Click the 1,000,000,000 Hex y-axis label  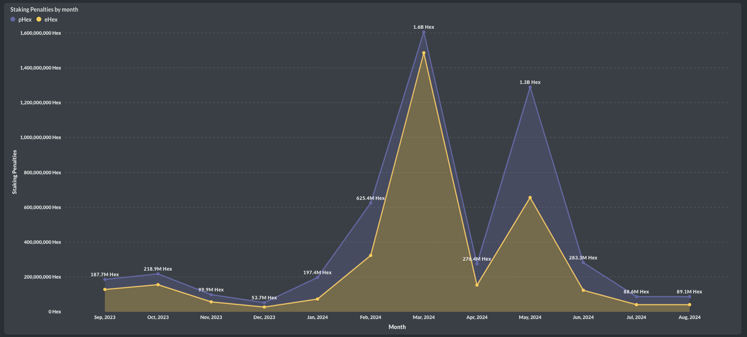pyautogui.click(x=40, y=138)
